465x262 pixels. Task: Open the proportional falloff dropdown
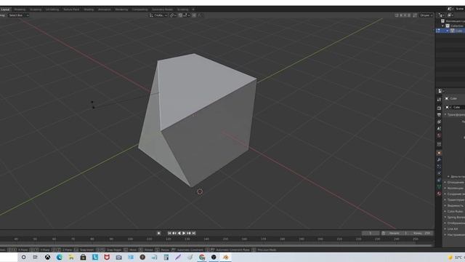tap(200, 15)
